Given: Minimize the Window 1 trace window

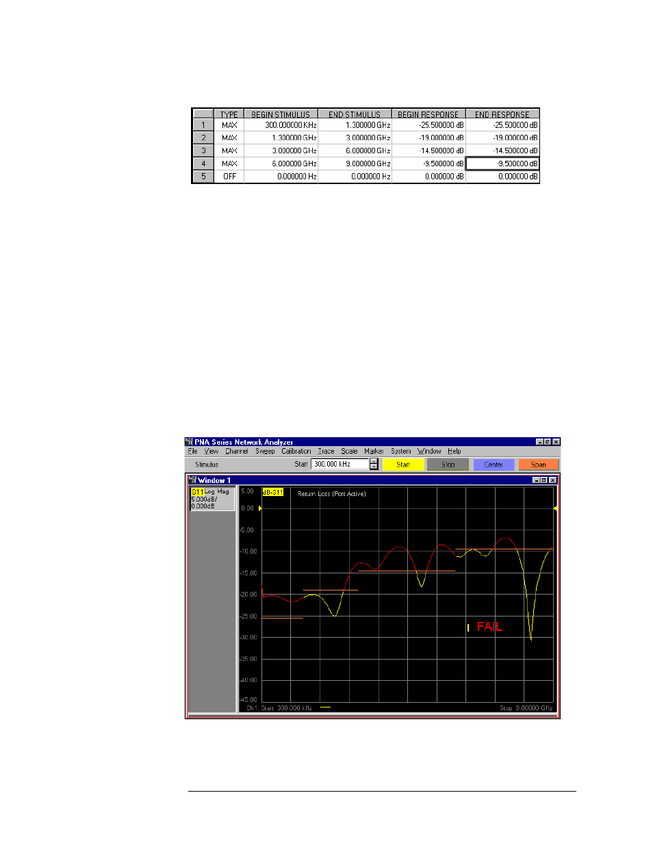Looking at the screenshot, I should tap(536, 480).
